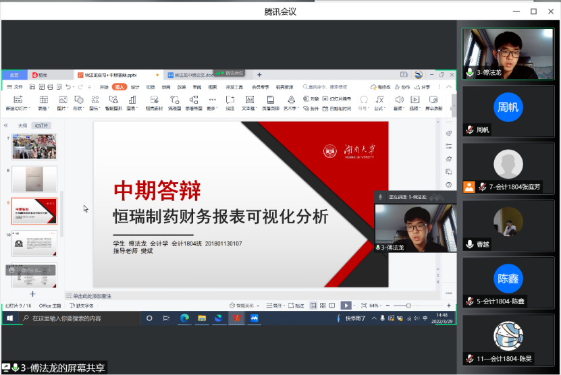561x375 pixels.
Task: Click the 思维导图 mind map icon
Action: click(194, 100)
